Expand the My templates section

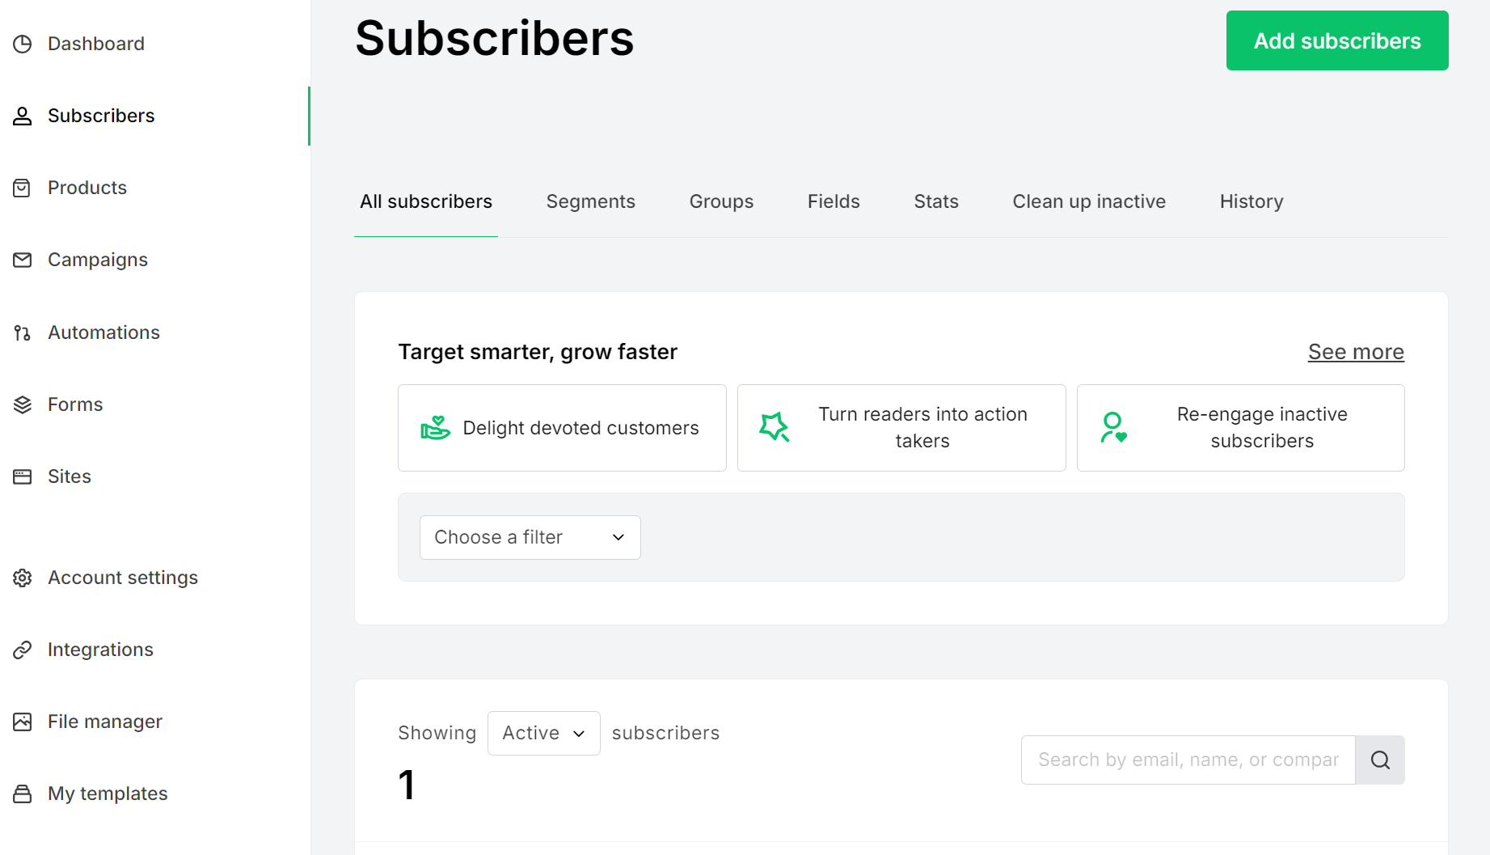[x=107, y=794]
